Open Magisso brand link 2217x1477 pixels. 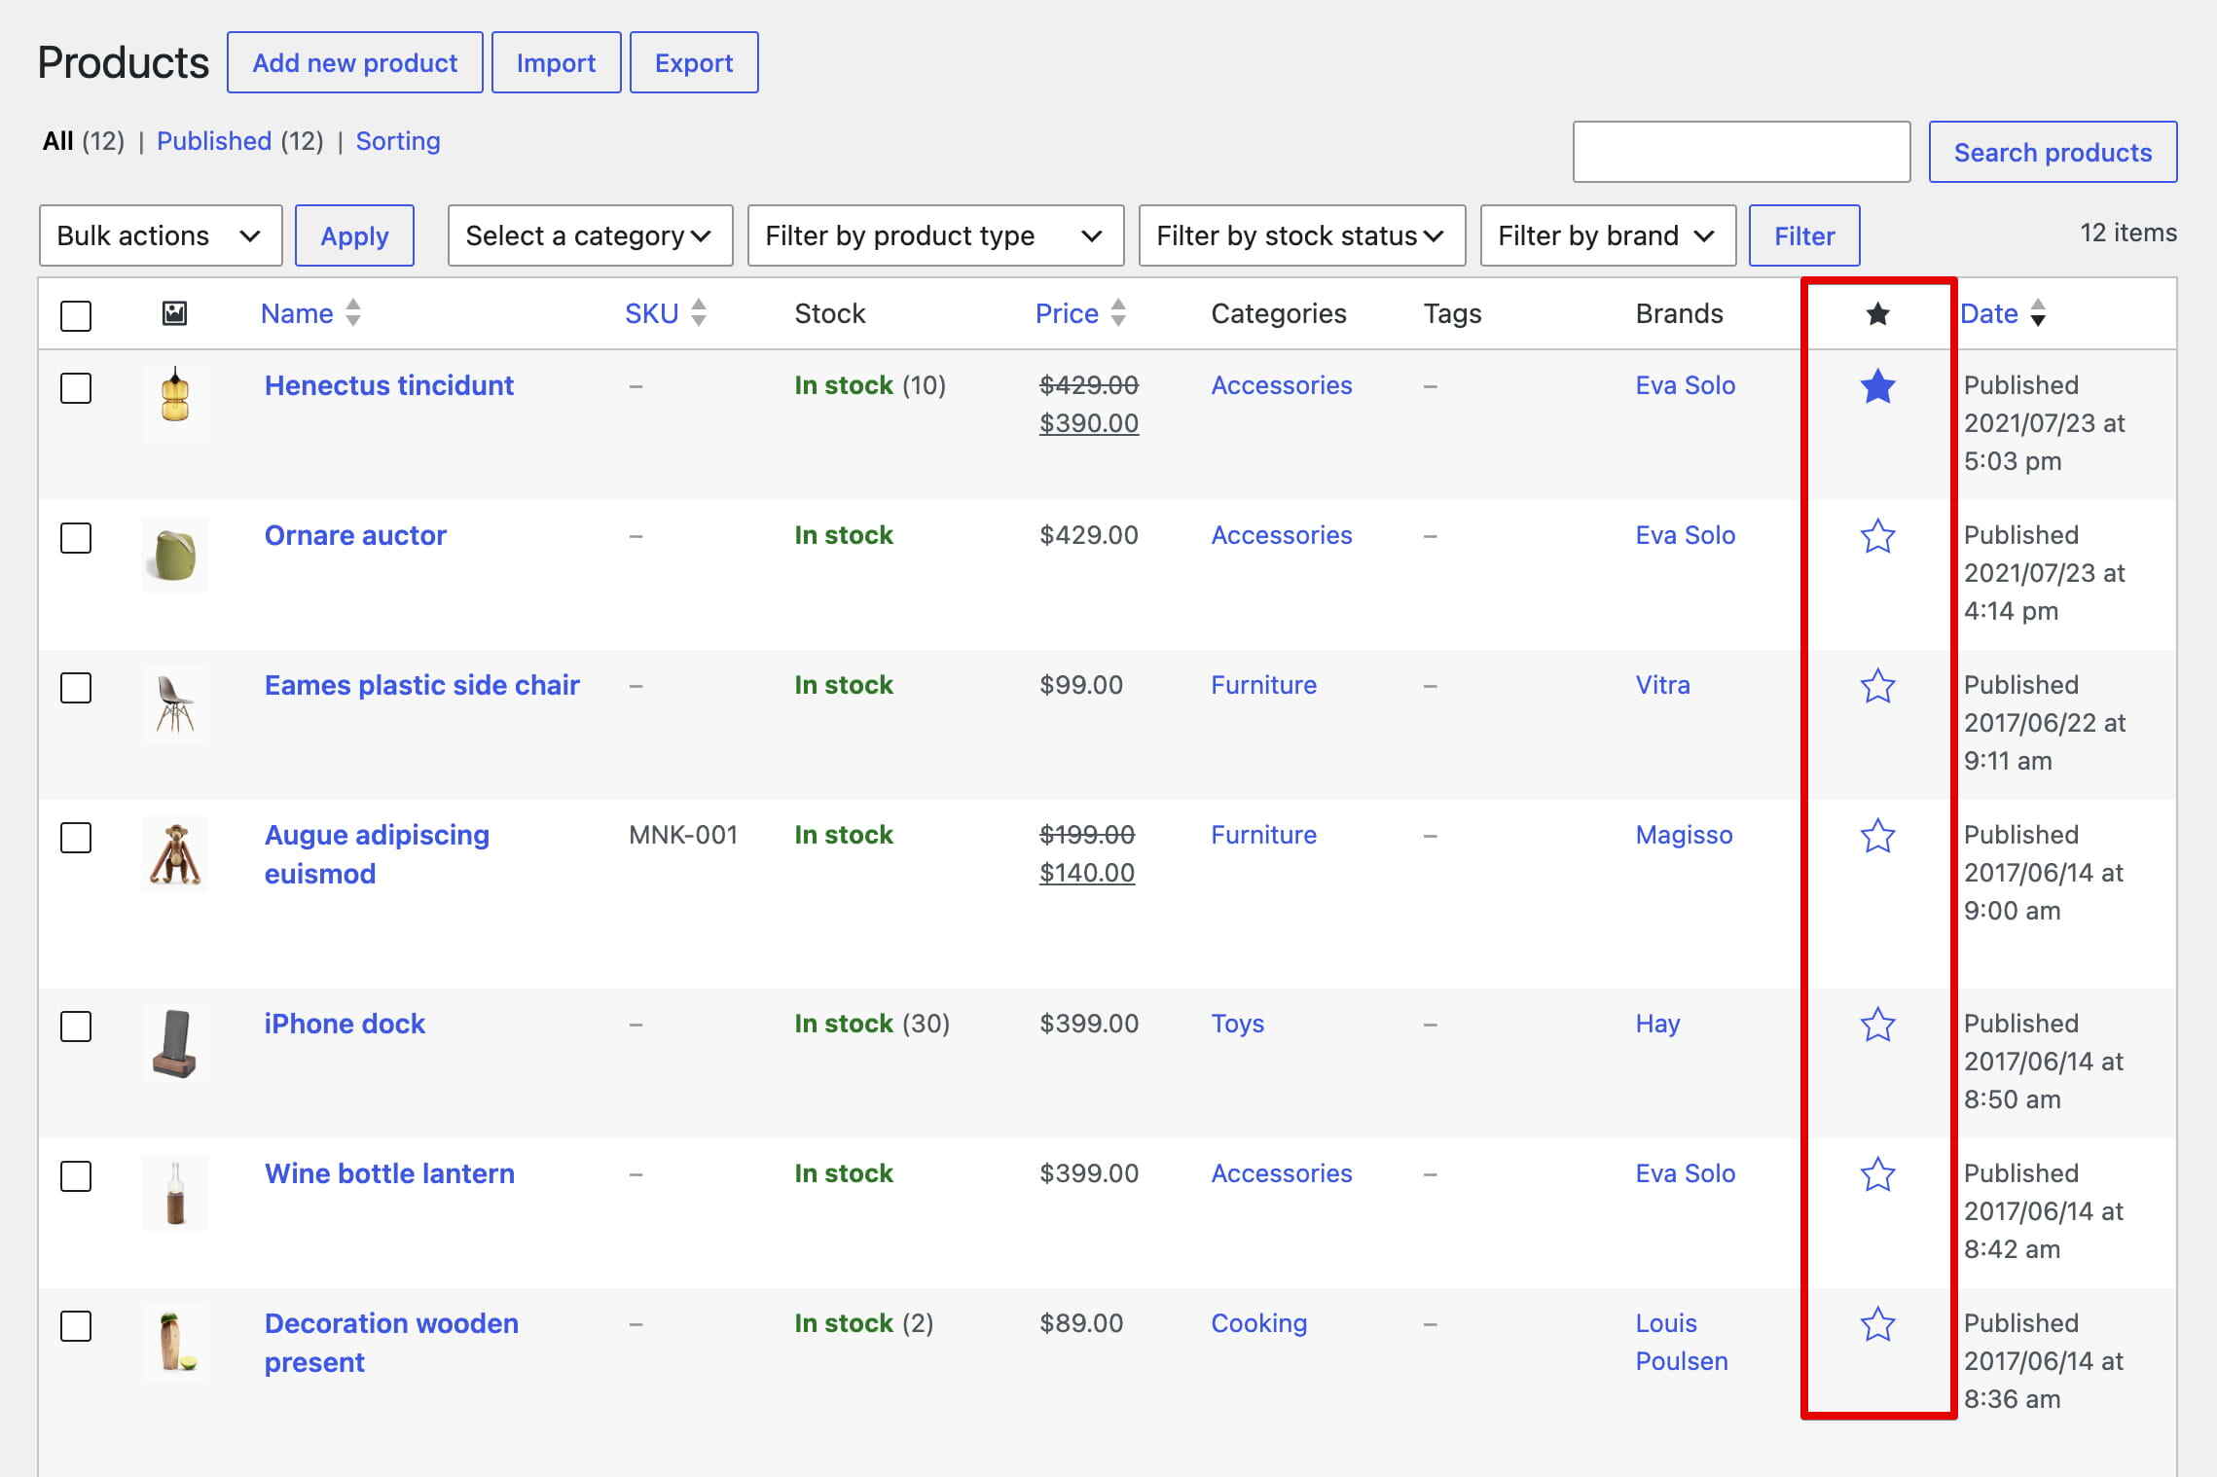click(1684, 835)
